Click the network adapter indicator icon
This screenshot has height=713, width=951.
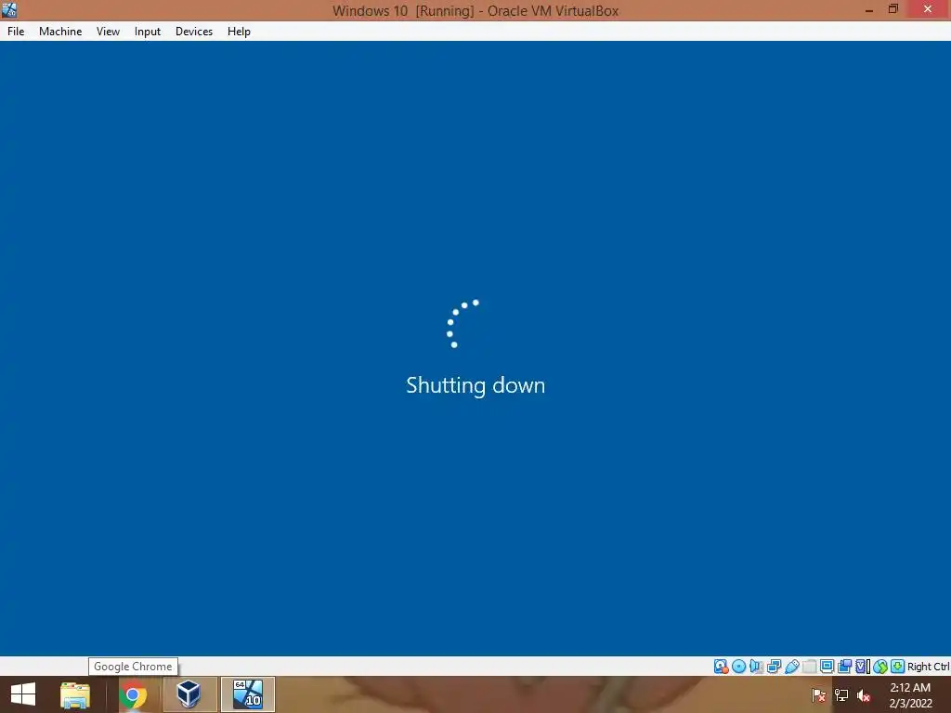tap(774, 667)
